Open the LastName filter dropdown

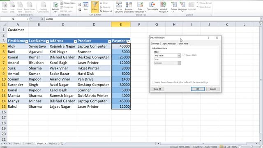47,42
